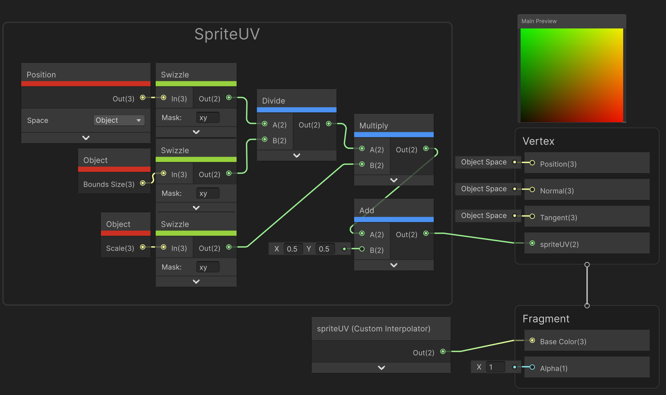
Task: Click the Scale(3) output port on Object node
Action: point(143,248)
